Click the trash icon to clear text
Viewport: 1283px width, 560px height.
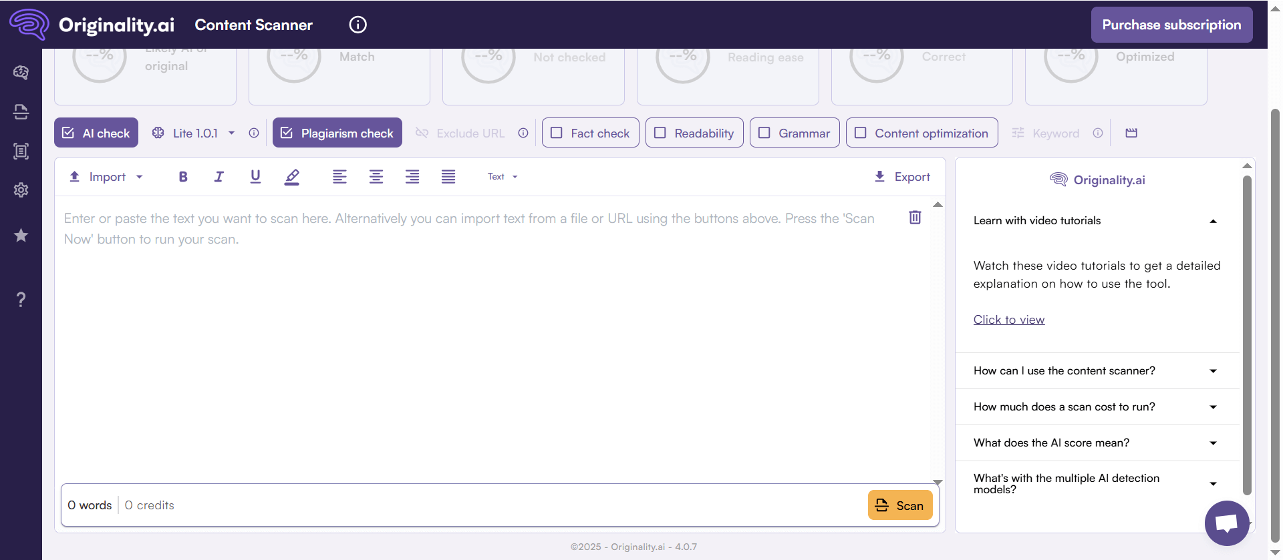point(915,218)
